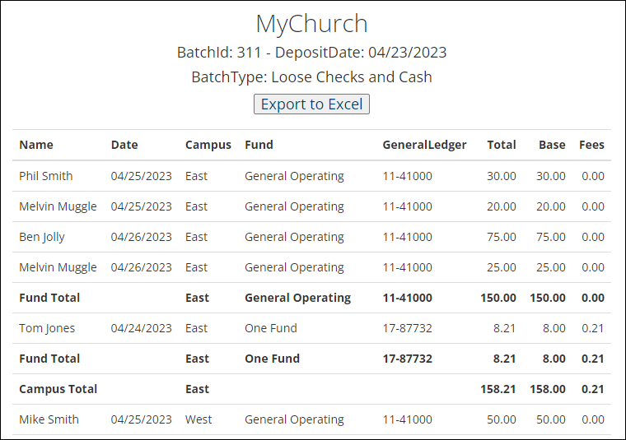Click the Export to Excel button
The height and width of the screenshot is (440, 626).
coord(311,104)
